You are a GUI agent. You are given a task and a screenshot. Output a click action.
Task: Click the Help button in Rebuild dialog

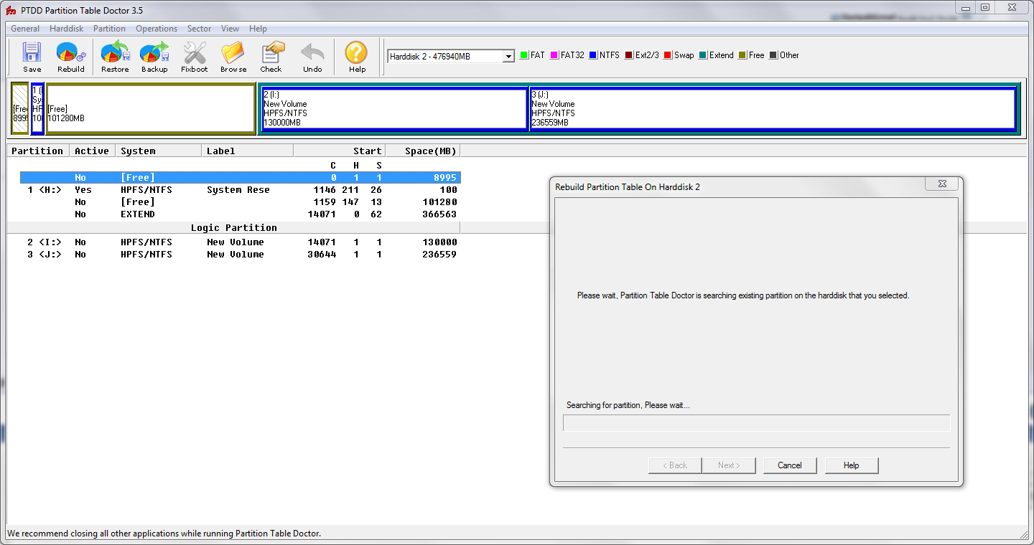(852, 465)
